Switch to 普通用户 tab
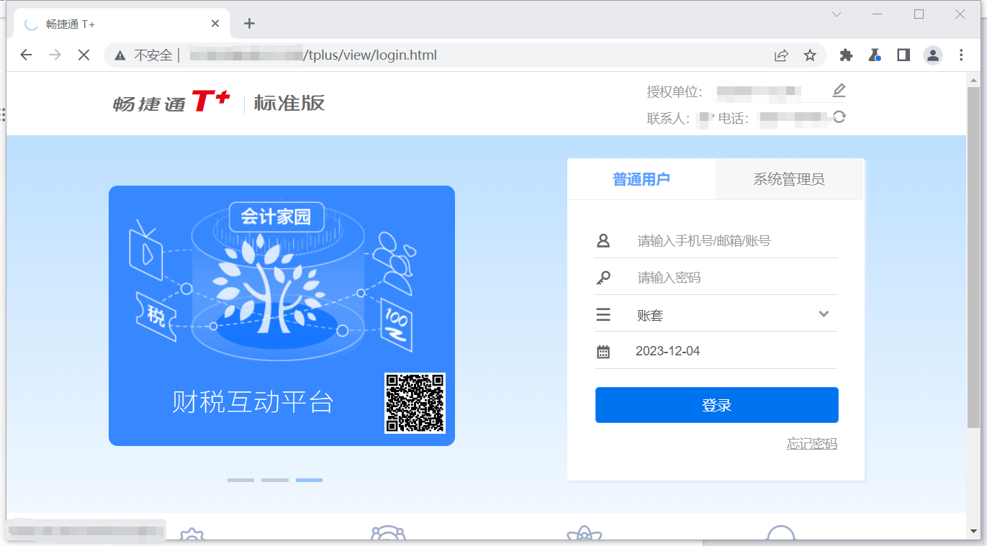Image resolution: width=987 pixels, height=546 pixels. pos(641,179)
